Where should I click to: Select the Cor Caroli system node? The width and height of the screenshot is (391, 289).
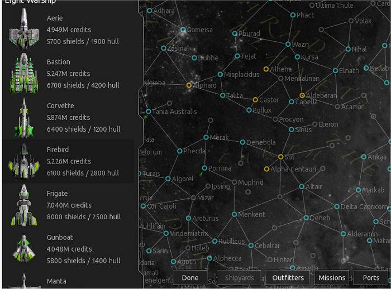click(143, 206)
